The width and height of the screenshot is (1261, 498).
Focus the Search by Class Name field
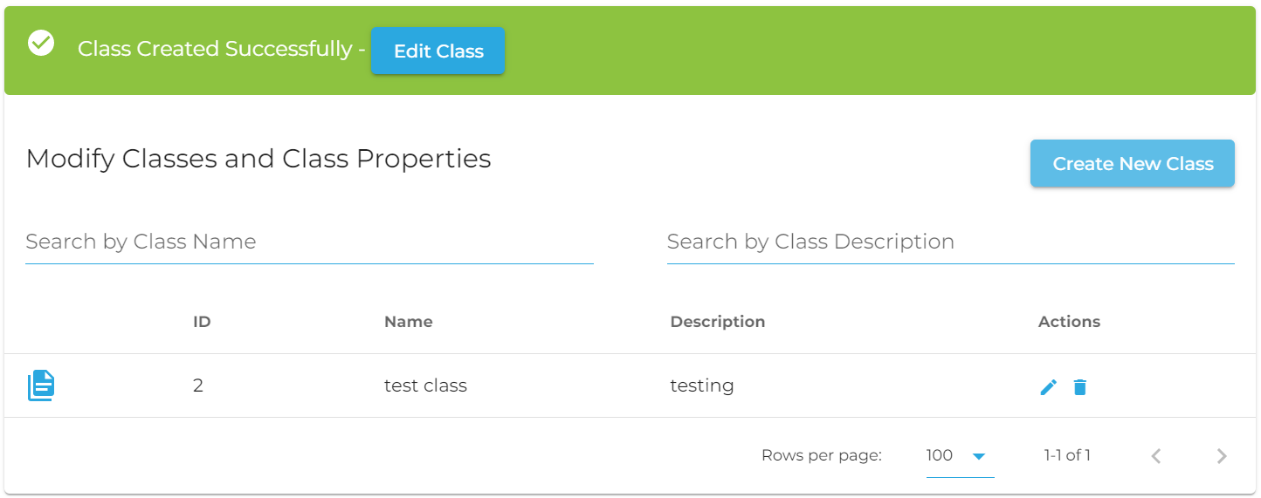309,242
